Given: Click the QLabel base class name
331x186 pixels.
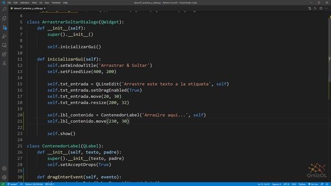Looking at the screenshot, I should coord(91,146).
